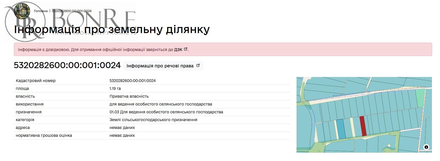Open Інформація про речові права

tap(160, 66)
